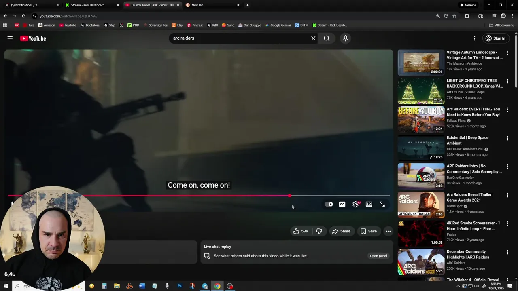518x291 pixels.
Task: Open the YouTube hamburger guide menu
Action: 10,38
